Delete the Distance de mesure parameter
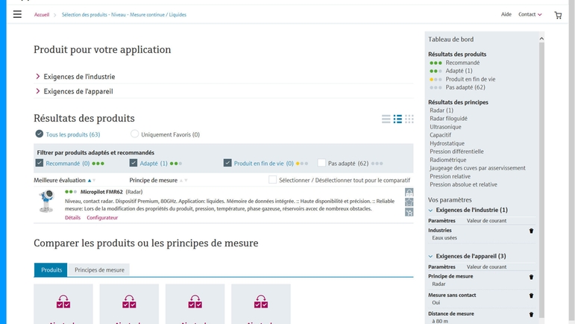The height and width of the screenshot is (324, 575). [x=531, y=314]
